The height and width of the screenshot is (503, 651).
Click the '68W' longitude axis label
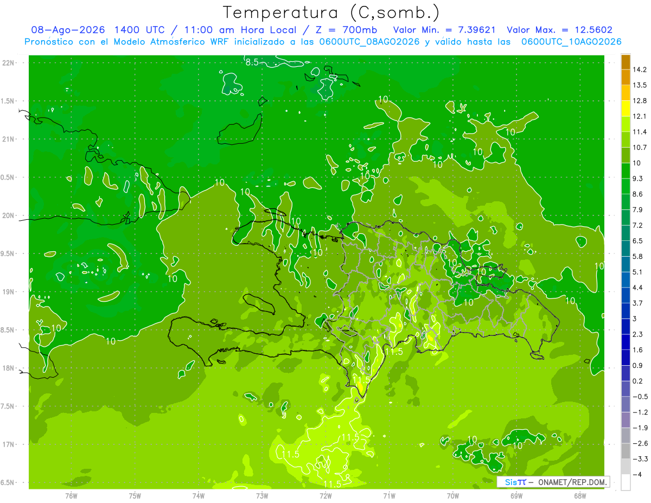[579, 496]
